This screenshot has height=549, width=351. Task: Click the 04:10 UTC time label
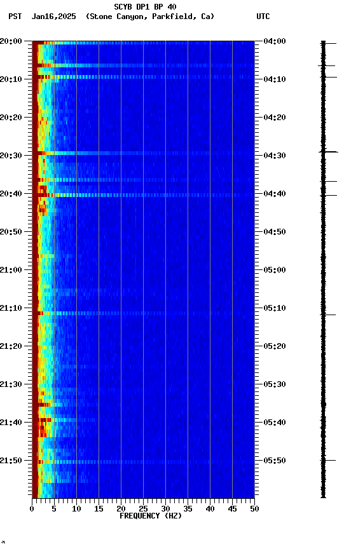coord(275,79)
